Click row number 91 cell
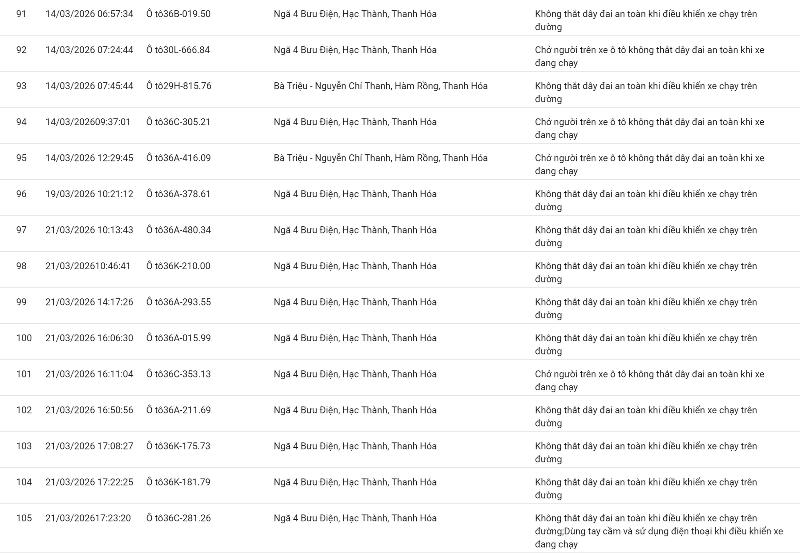Screen dimensions: 800x553 click(21, 14)
